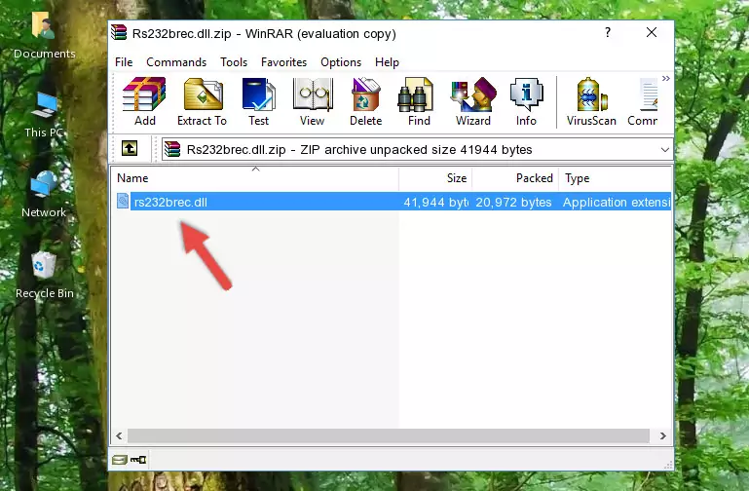The width and height of the screenshot is (749, 491).
Task: Open the File menu
Action: tap(124, 62)
